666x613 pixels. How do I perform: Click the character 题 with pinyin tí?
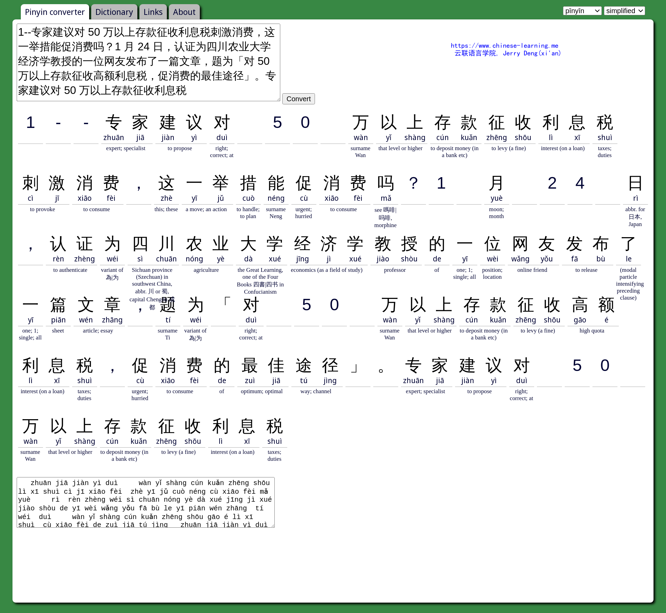pos(168,305)
